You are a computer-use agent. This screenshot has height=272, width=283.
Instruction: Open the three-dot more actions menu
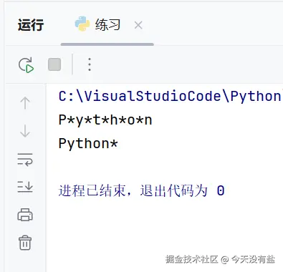pos(90,64)
